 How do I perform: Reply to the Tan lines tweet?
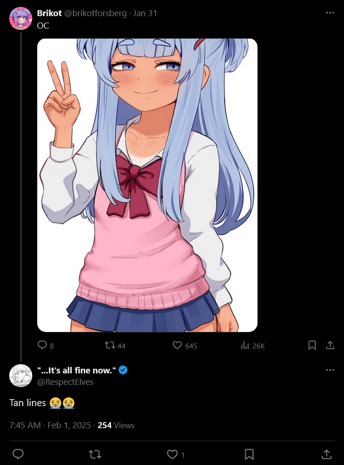(18, 454)
